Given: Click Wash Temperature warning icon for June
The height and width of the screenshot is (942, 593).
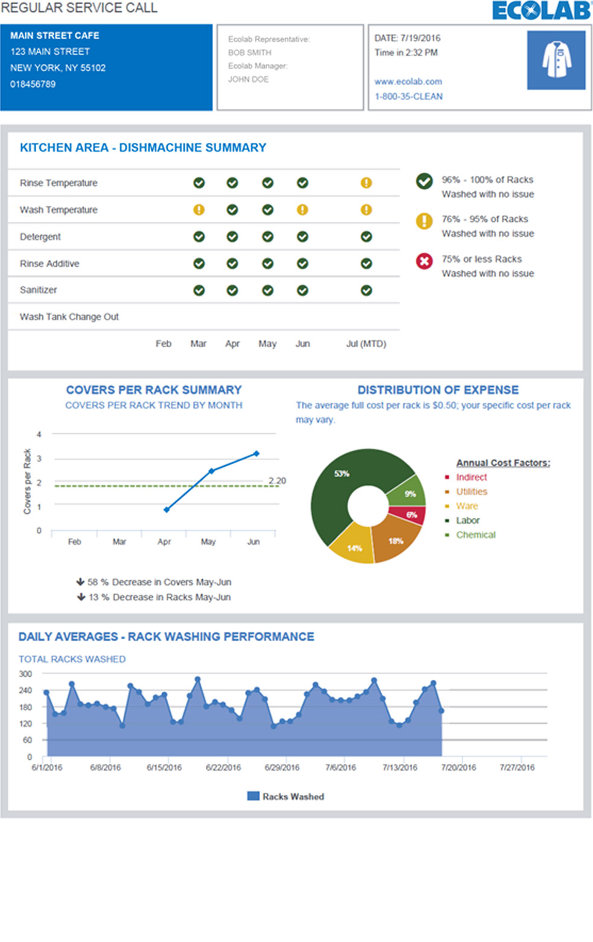Looking at the screenshot, I should coord(302,210).
